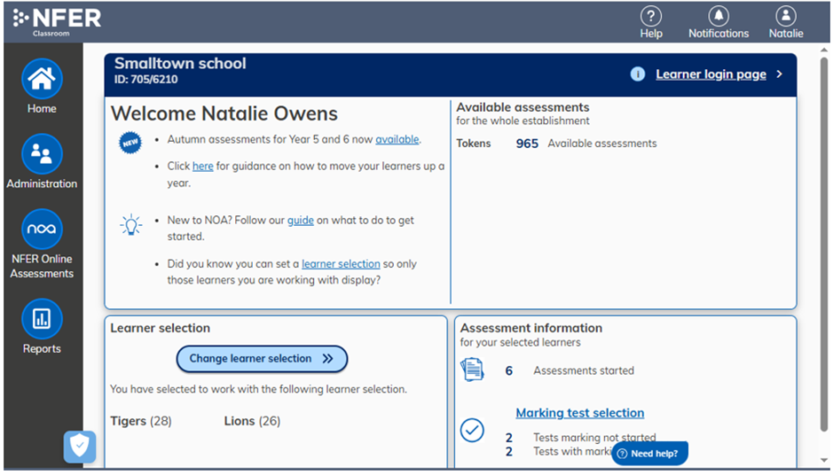Click the Learner selection panel heading
Viewport: 833px width, 475px height.
pos(160,328)
